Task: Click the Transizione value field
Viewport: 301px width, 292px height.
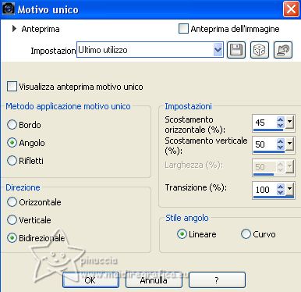Action: coord(264,189)
